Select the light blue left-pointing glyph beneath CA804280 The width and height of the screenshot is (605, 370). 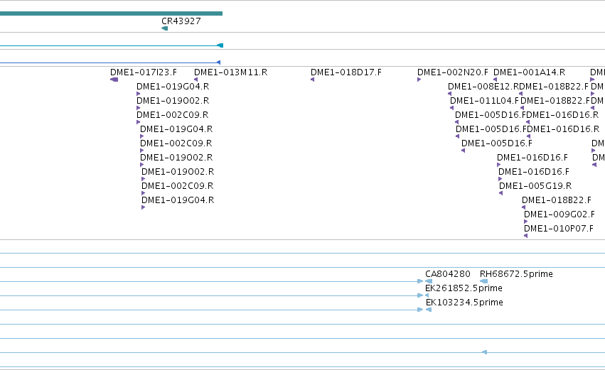[428, 281]
